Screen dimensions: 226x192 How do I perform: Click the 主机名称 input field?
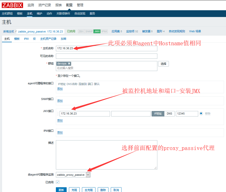pos(106,48)
